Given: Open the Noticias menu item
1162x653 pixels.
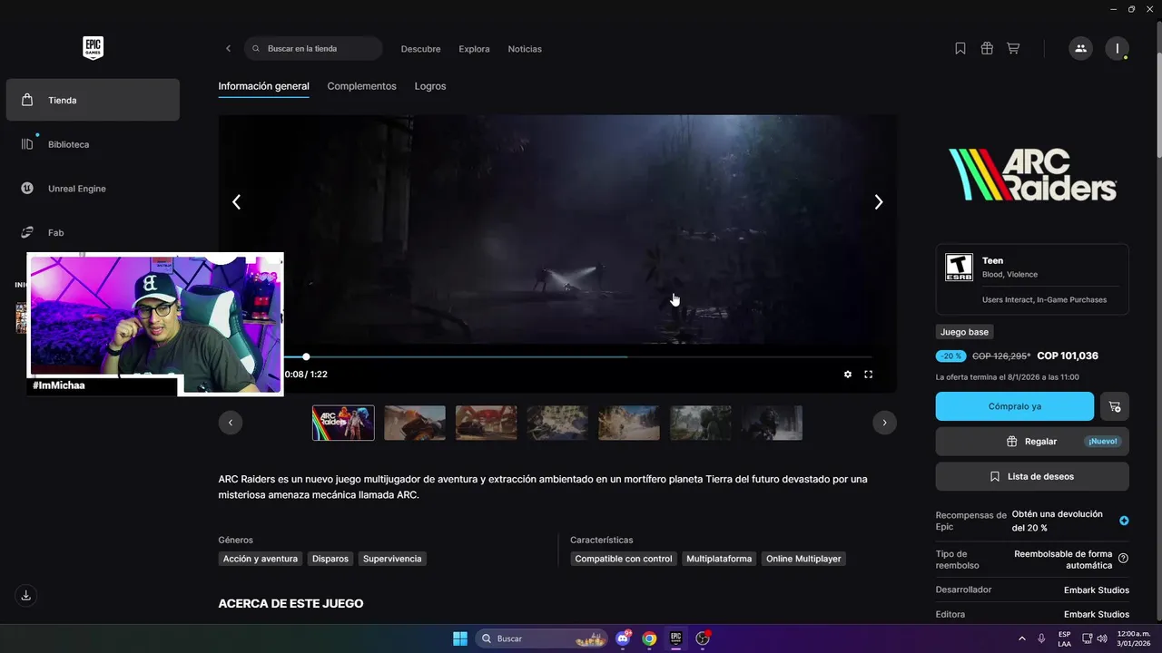Looking at the screenshot, I should click(525, 49).
